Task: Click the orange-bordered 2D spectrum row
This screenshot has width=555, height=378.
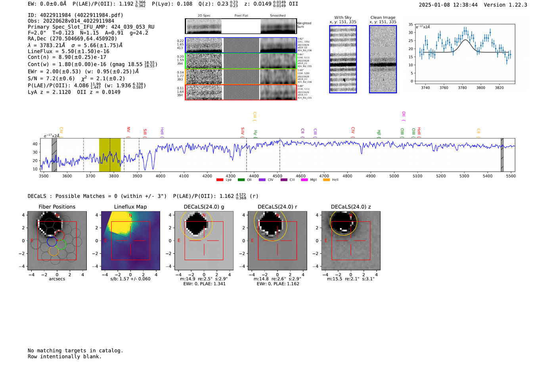Action: pyautogui.click(x=241, y=77)
